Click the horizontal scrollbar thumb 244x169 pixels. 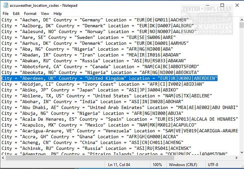point(90,158)
